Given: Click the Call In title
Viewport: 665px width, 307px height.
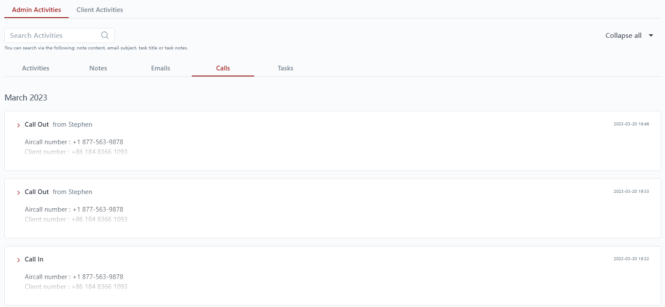Looking at the screenshot, I should (34, 259).
